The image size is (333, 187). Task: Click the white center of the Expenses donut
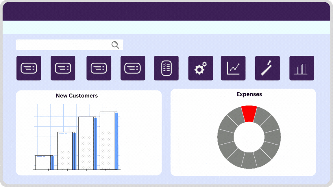249,137
